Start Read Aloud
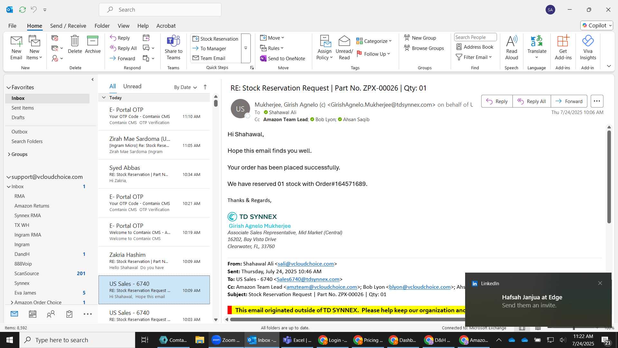The height and width of the screenshot is (348, 618). (511, 47)
